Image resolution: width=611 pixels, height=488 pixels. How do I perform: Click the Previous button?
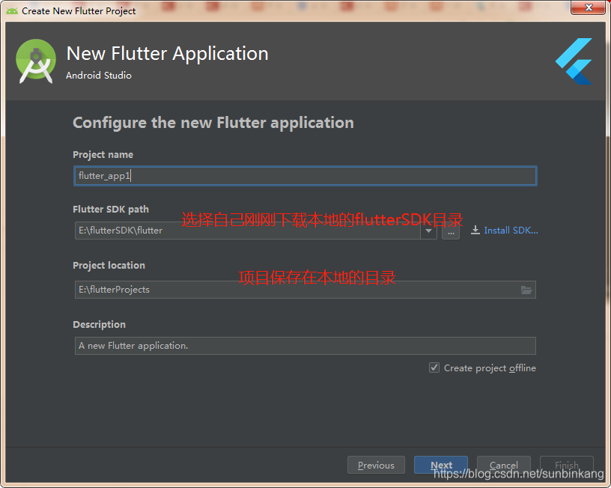pyautogui.click(x=376, y=465)
